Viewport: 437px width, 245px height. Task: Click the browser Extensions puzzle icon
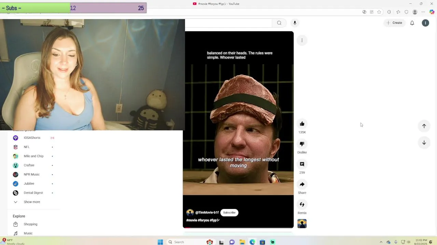pyautogui.click(x=389, y=12)
